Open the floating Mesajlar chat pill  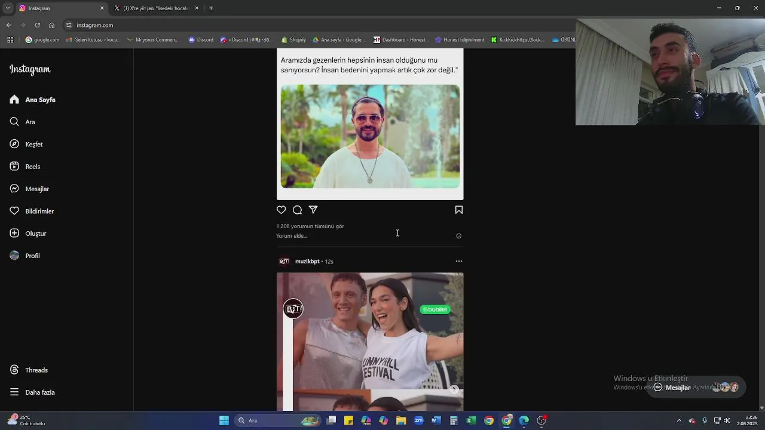tap(696, 387)
